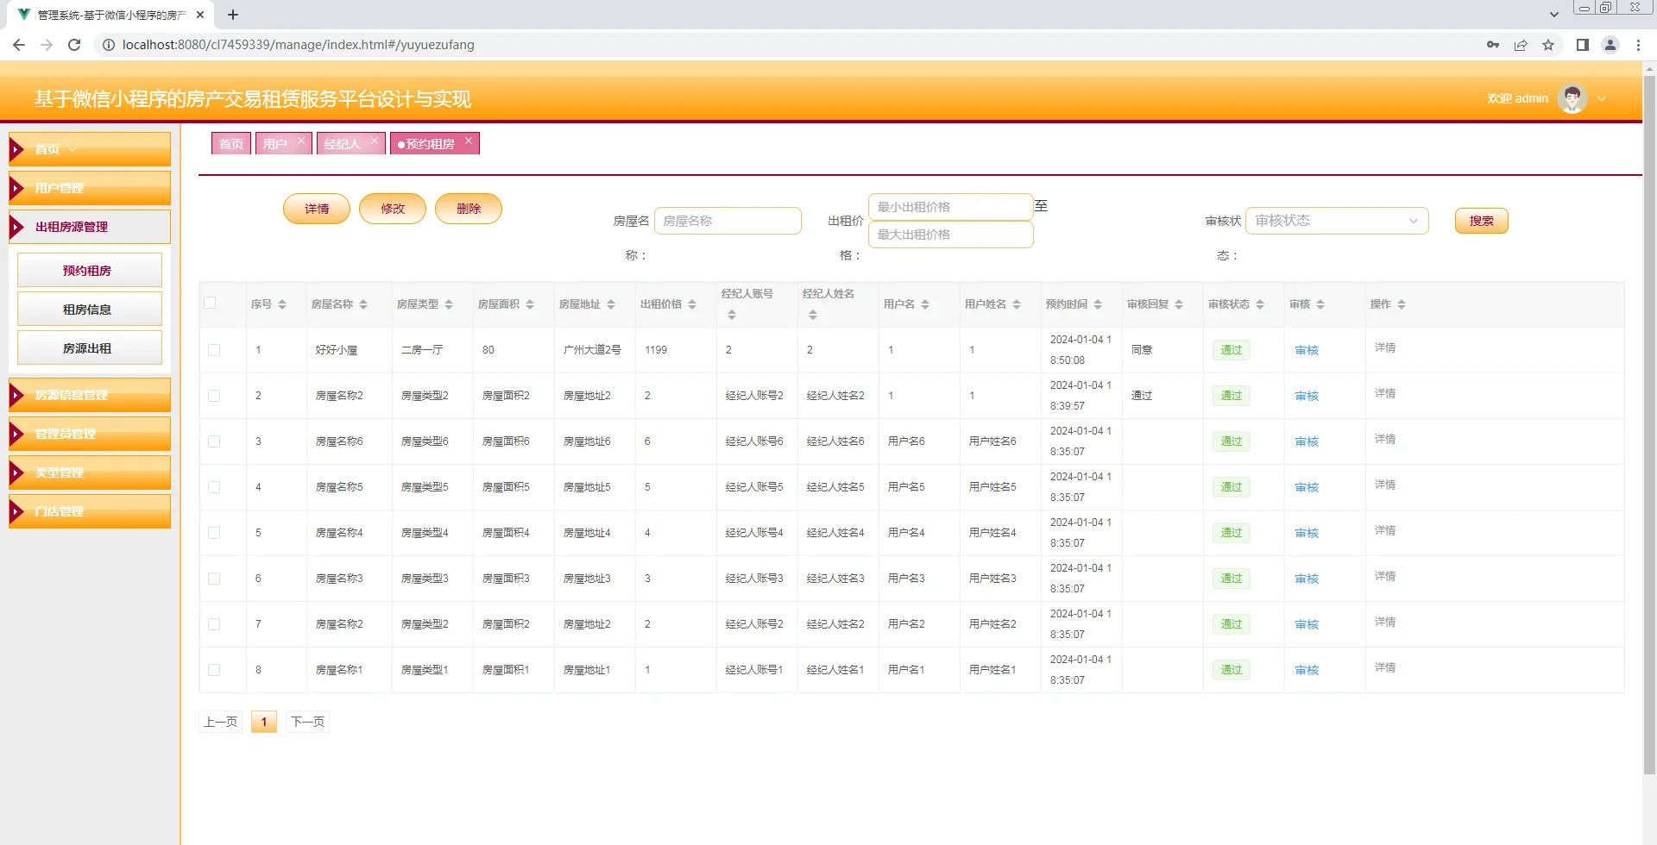Viewport: 1657px width, 845px height.
Task: Click the 搜索 search button
Action: click(1481, 221)
